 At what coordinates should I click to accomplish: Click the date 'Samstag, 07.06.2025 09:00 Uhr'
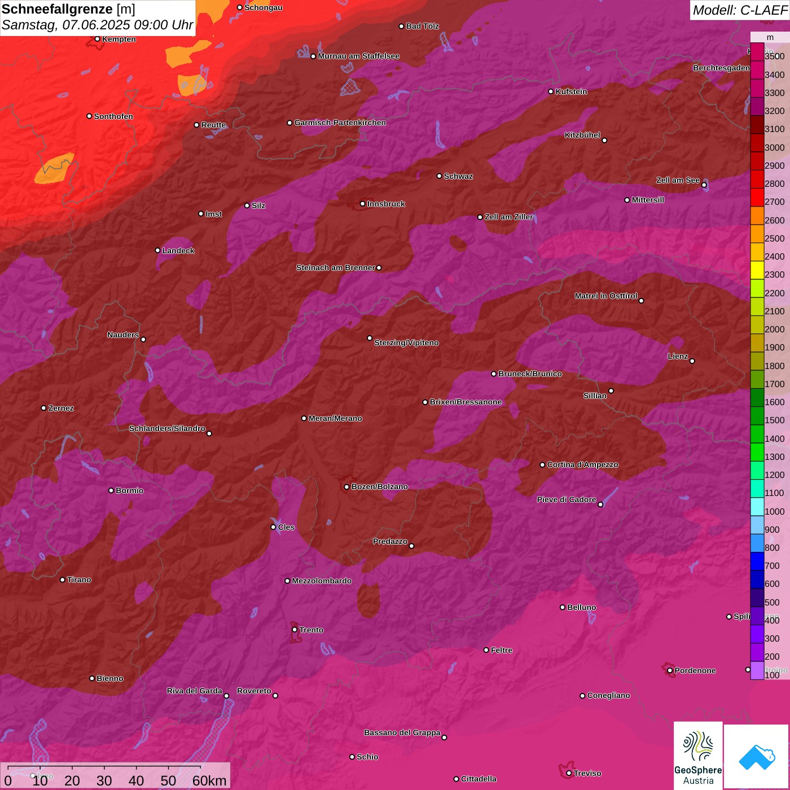[97, 25]
